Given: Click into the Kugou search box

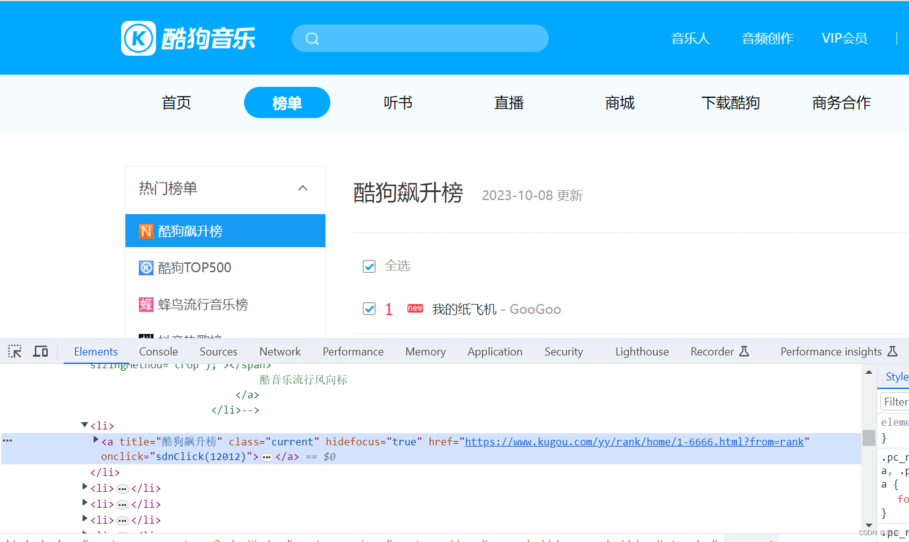Looking at the screenshot, I should pos(420,39).
